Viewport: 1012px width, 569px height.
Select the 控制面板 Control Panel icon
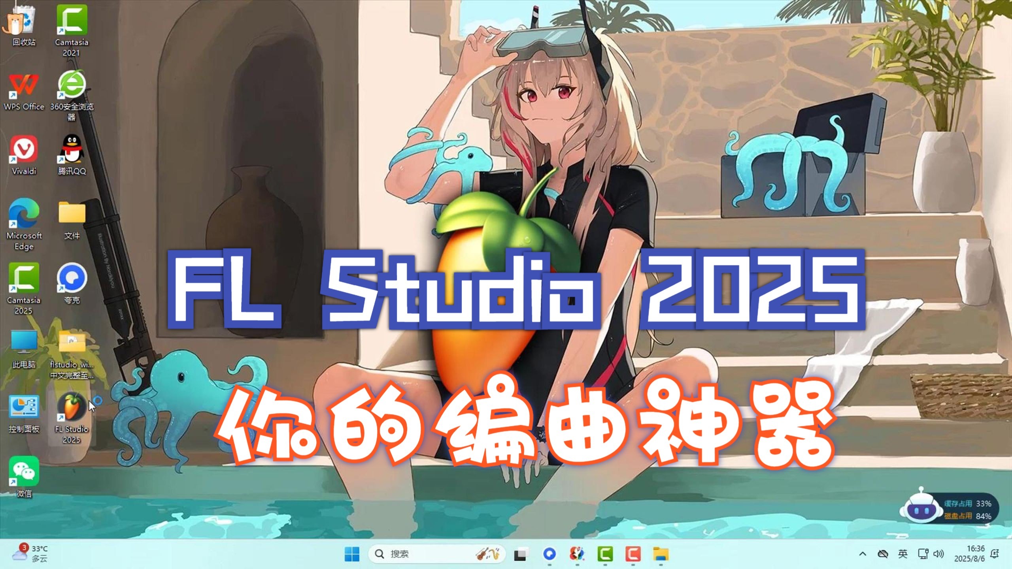click(x=24, y=413)
